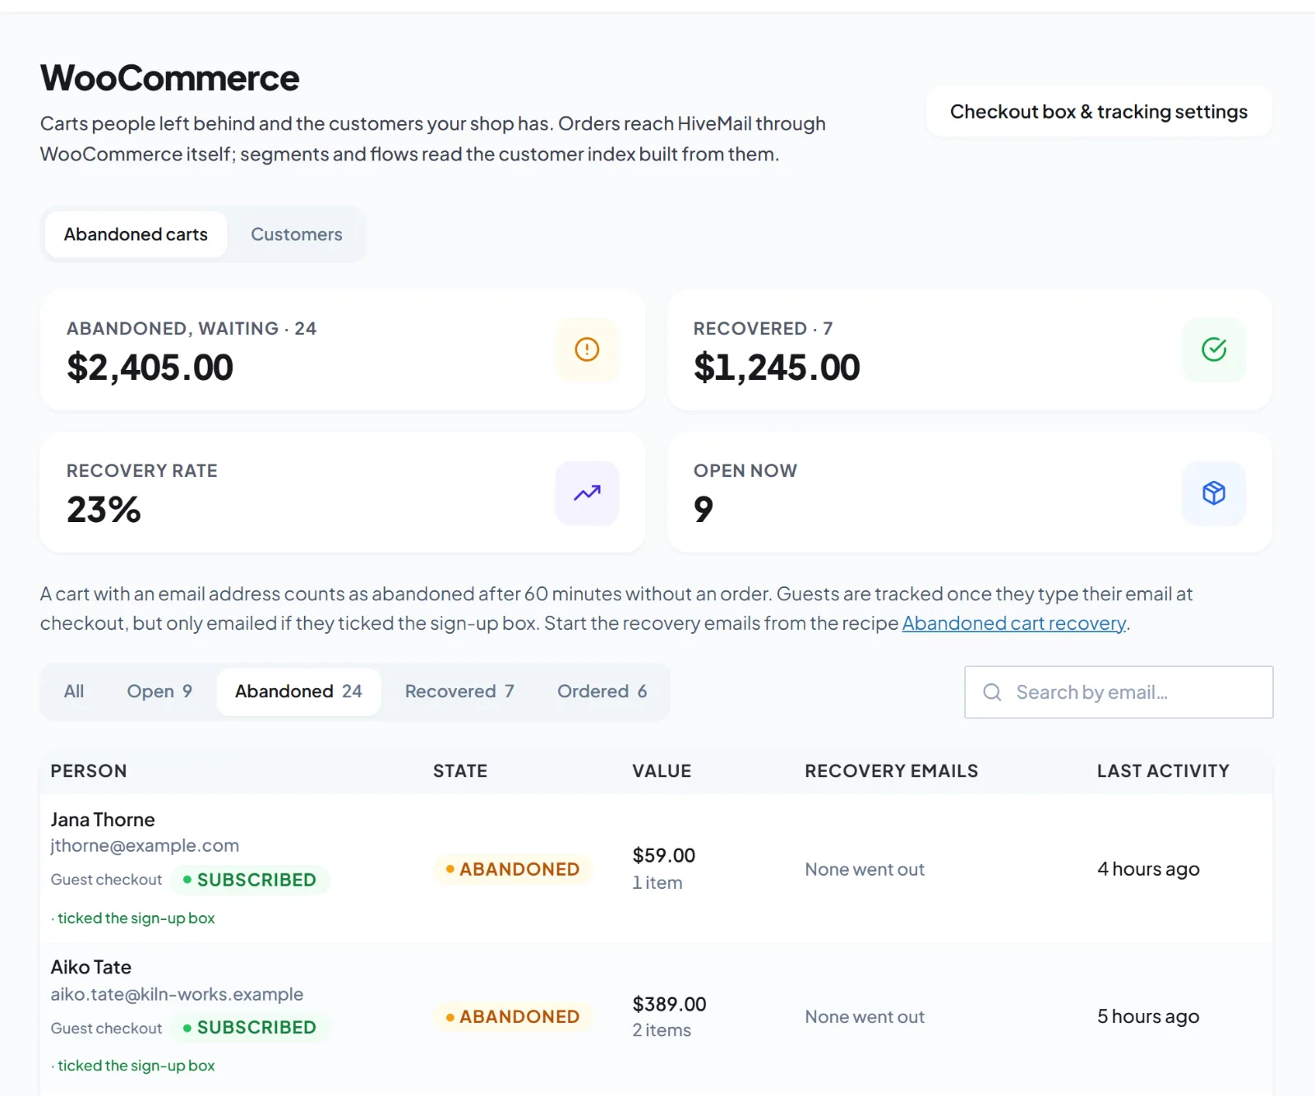
Task: Click the $389.00 cart value
Action: [x=669, y=1004]
